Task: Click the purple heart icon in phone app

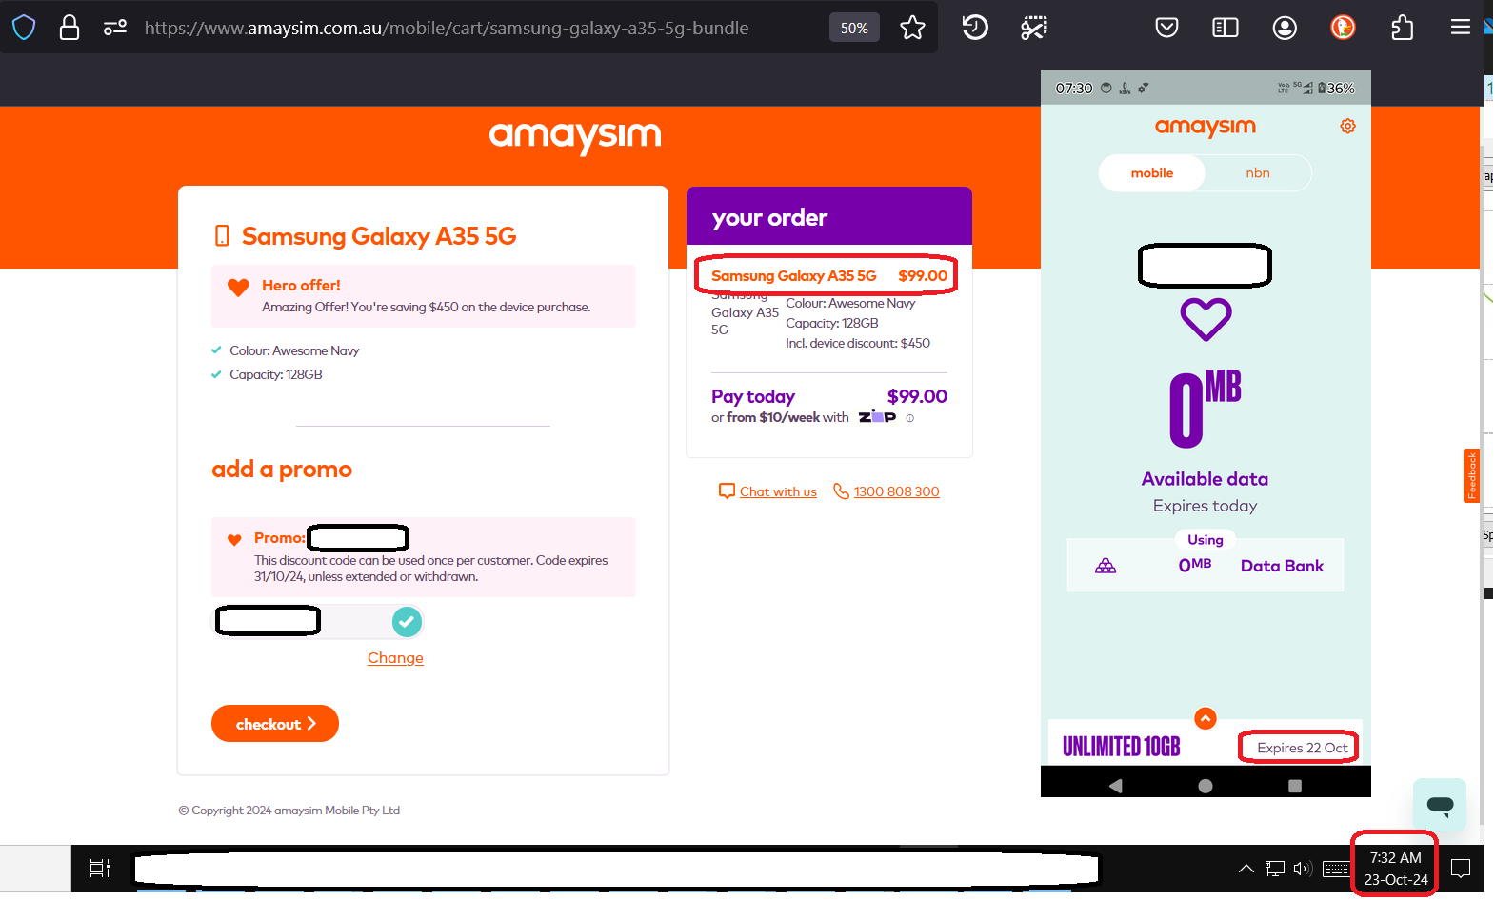Action: pos(1206,319)
